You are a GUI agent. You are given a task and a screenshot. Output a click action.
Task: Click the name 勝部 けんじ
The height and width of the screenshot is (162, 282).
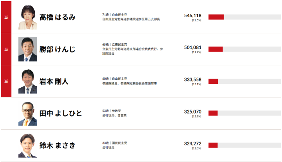[57, 49]
